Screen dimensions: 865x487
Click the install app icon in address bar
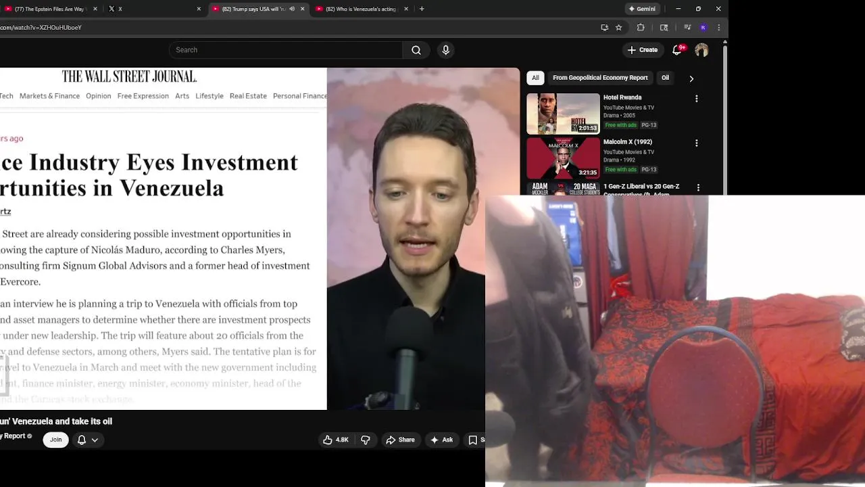[x=604, y=28]
